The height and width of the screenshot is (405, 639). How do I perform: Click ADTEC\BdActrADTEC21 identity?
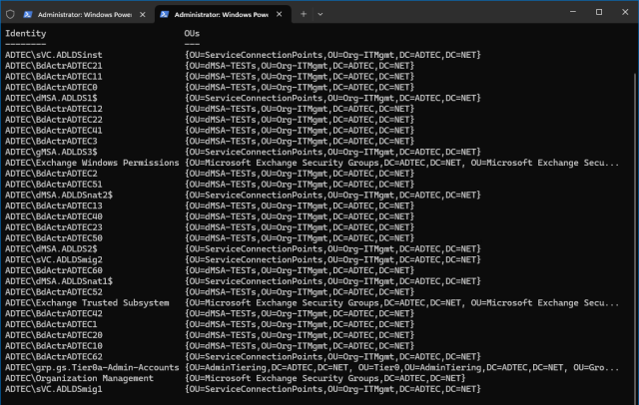pyautogui.click(x=53, y=66)
